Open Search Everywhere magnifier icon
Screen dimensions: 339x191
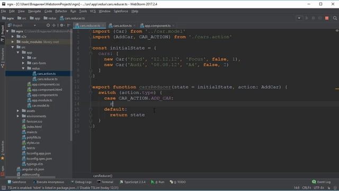click(x=335, y=18)
